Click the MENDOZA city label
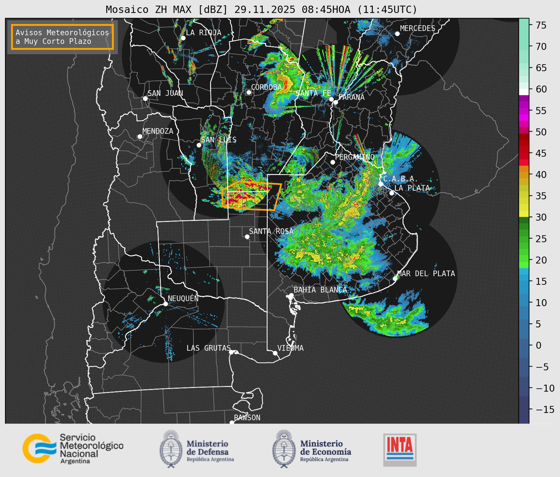This screenshot has height=477, width=560. pos(158,131)
